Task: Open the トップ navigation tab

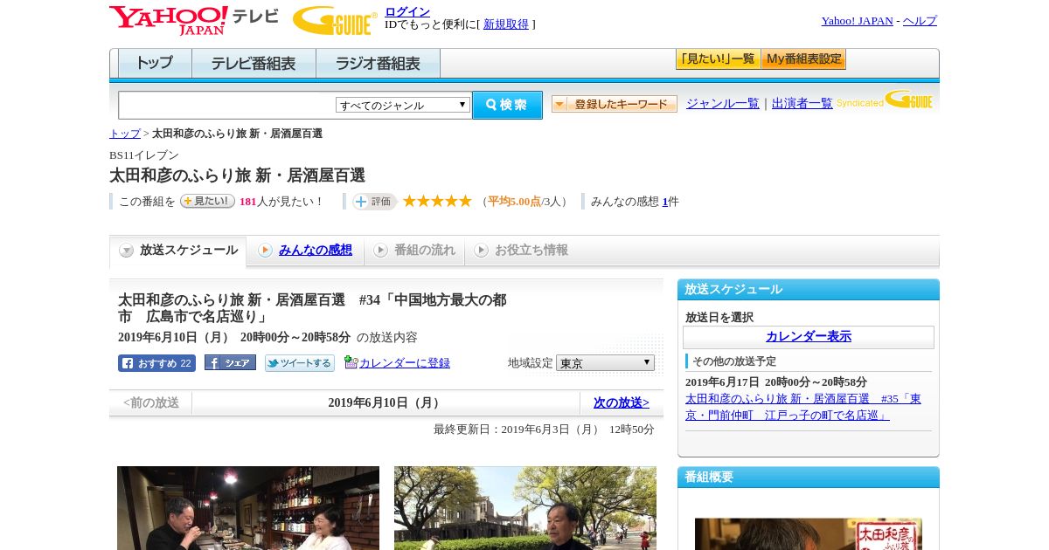Action: click(x=155, y=64)
